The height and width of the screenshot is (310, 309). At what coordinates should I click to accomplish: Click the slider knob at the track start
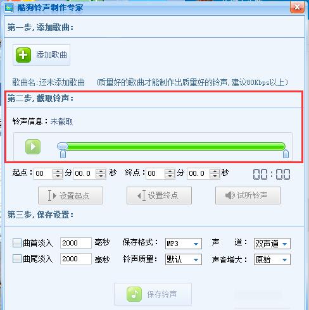63,146
